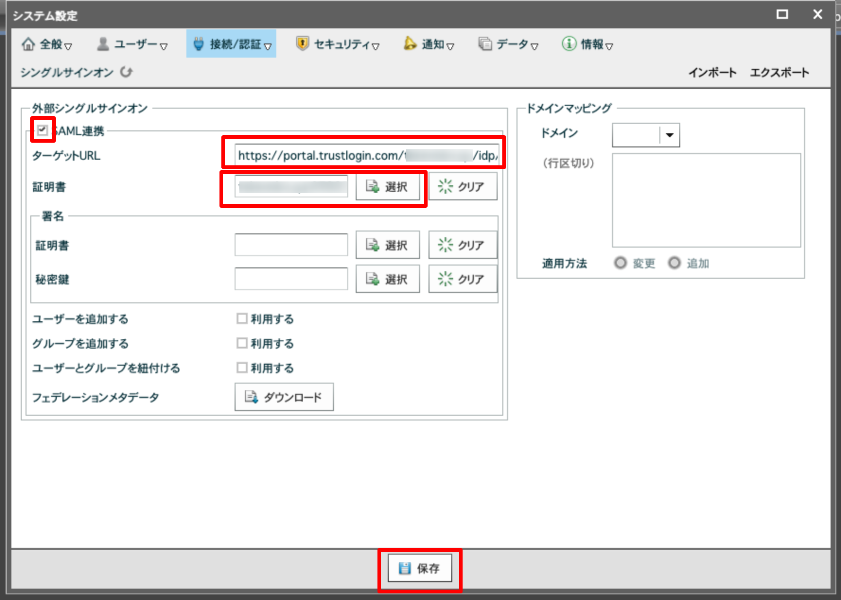The image size is (841, 600).
Task: Save the settings with 保存
Action: [x=420, y=568]
